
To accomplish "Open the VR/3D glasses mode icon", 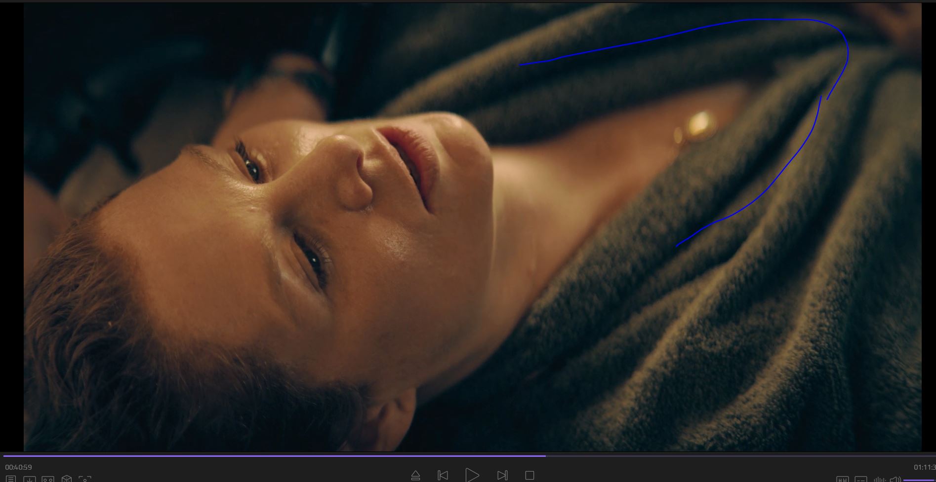I will [48, 479].
